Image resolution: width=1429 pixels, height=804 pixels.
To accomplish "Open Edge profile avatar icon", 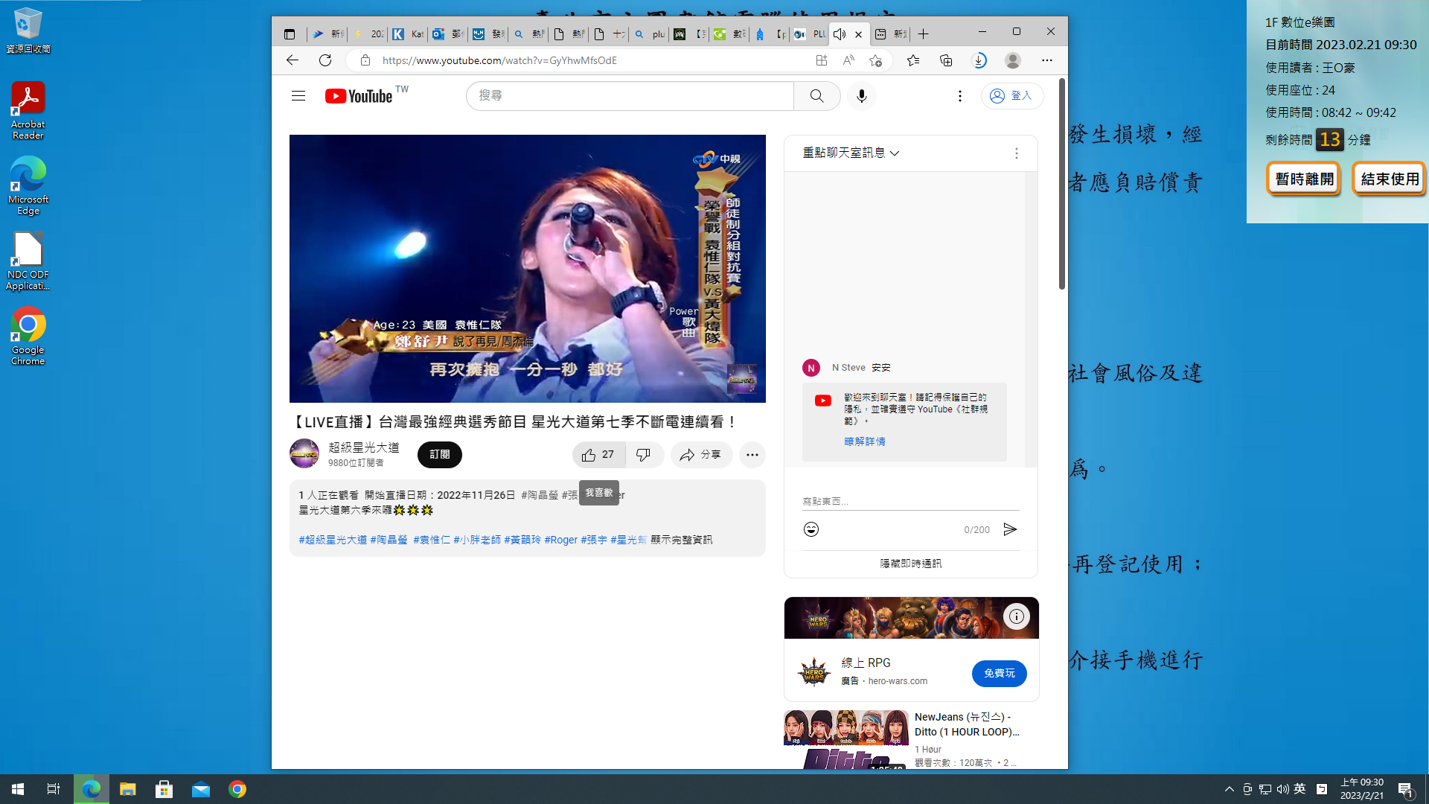I will (x=1012, y=60).
